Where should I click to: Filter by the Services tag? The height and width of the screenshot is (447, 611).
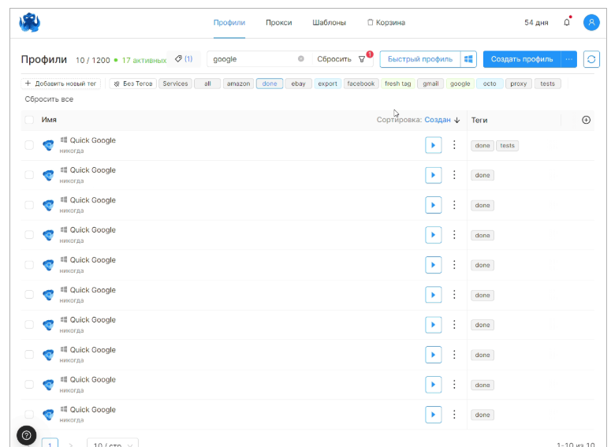(175, 84)
